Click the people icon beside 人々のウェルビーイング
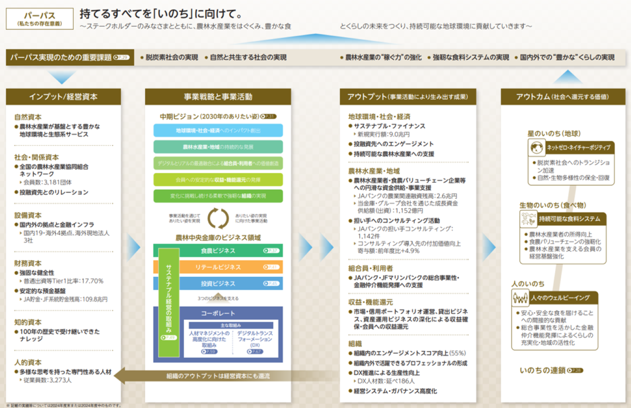This screenshot has height=408, width=631. coord(520,298)
